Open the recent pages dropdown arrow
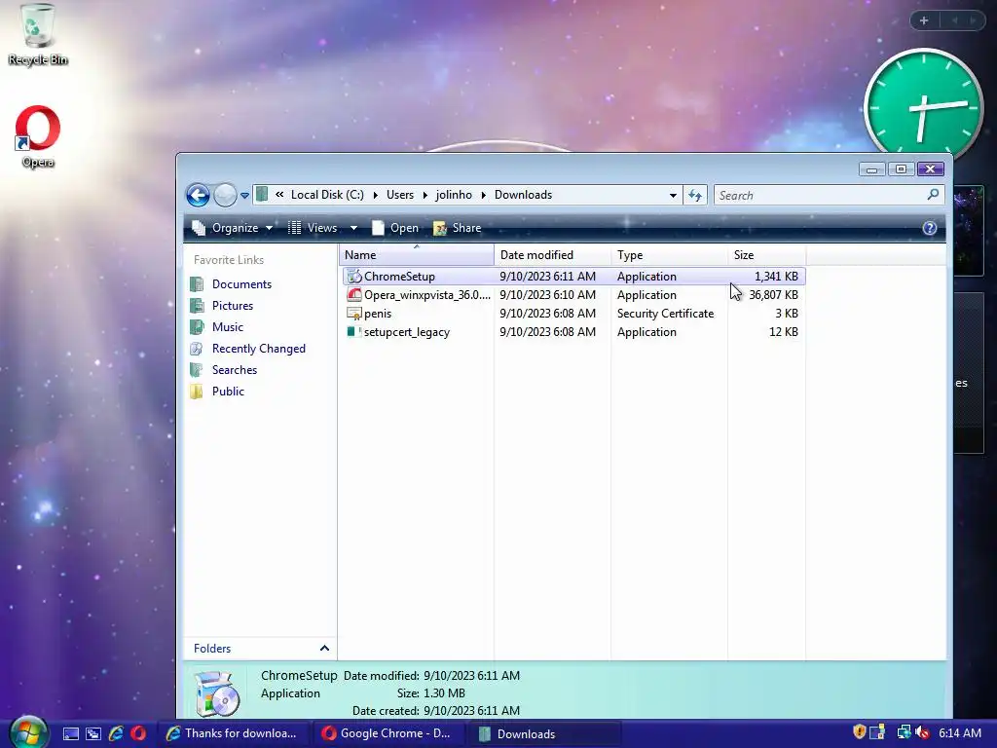This screenshot has height=748, width=997. (x=244, y=196)
